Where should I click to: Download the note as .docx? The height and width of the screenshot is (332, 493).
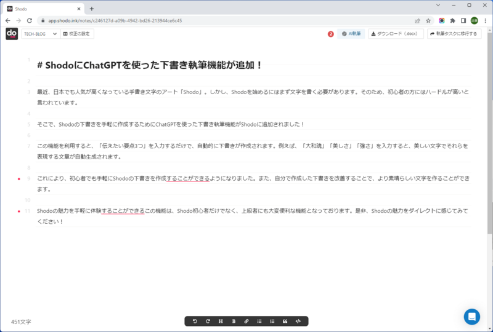pos(396,34)
